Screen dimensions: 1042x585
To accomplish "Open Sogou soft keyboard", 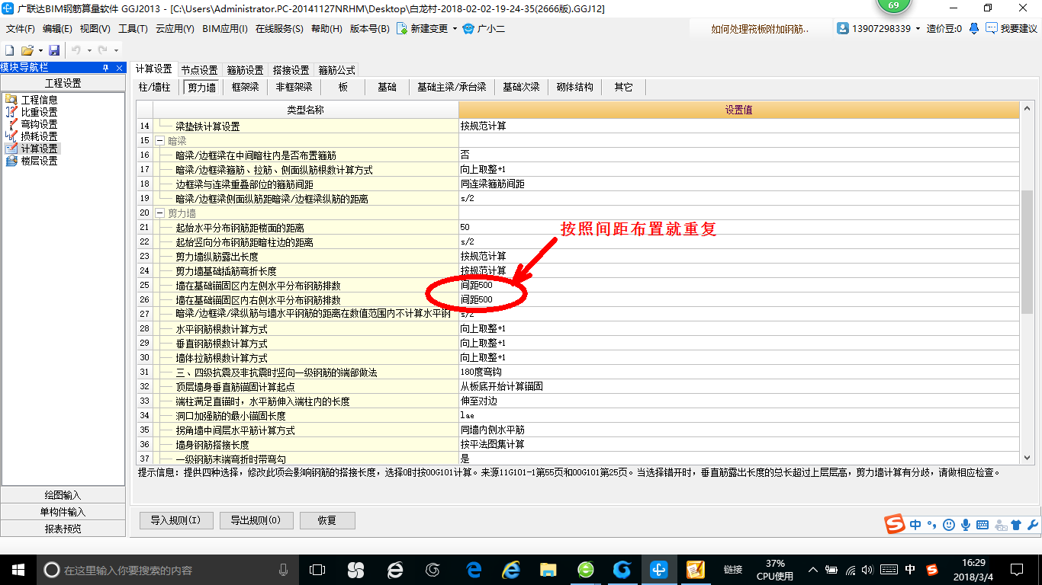I will point(983,525).
